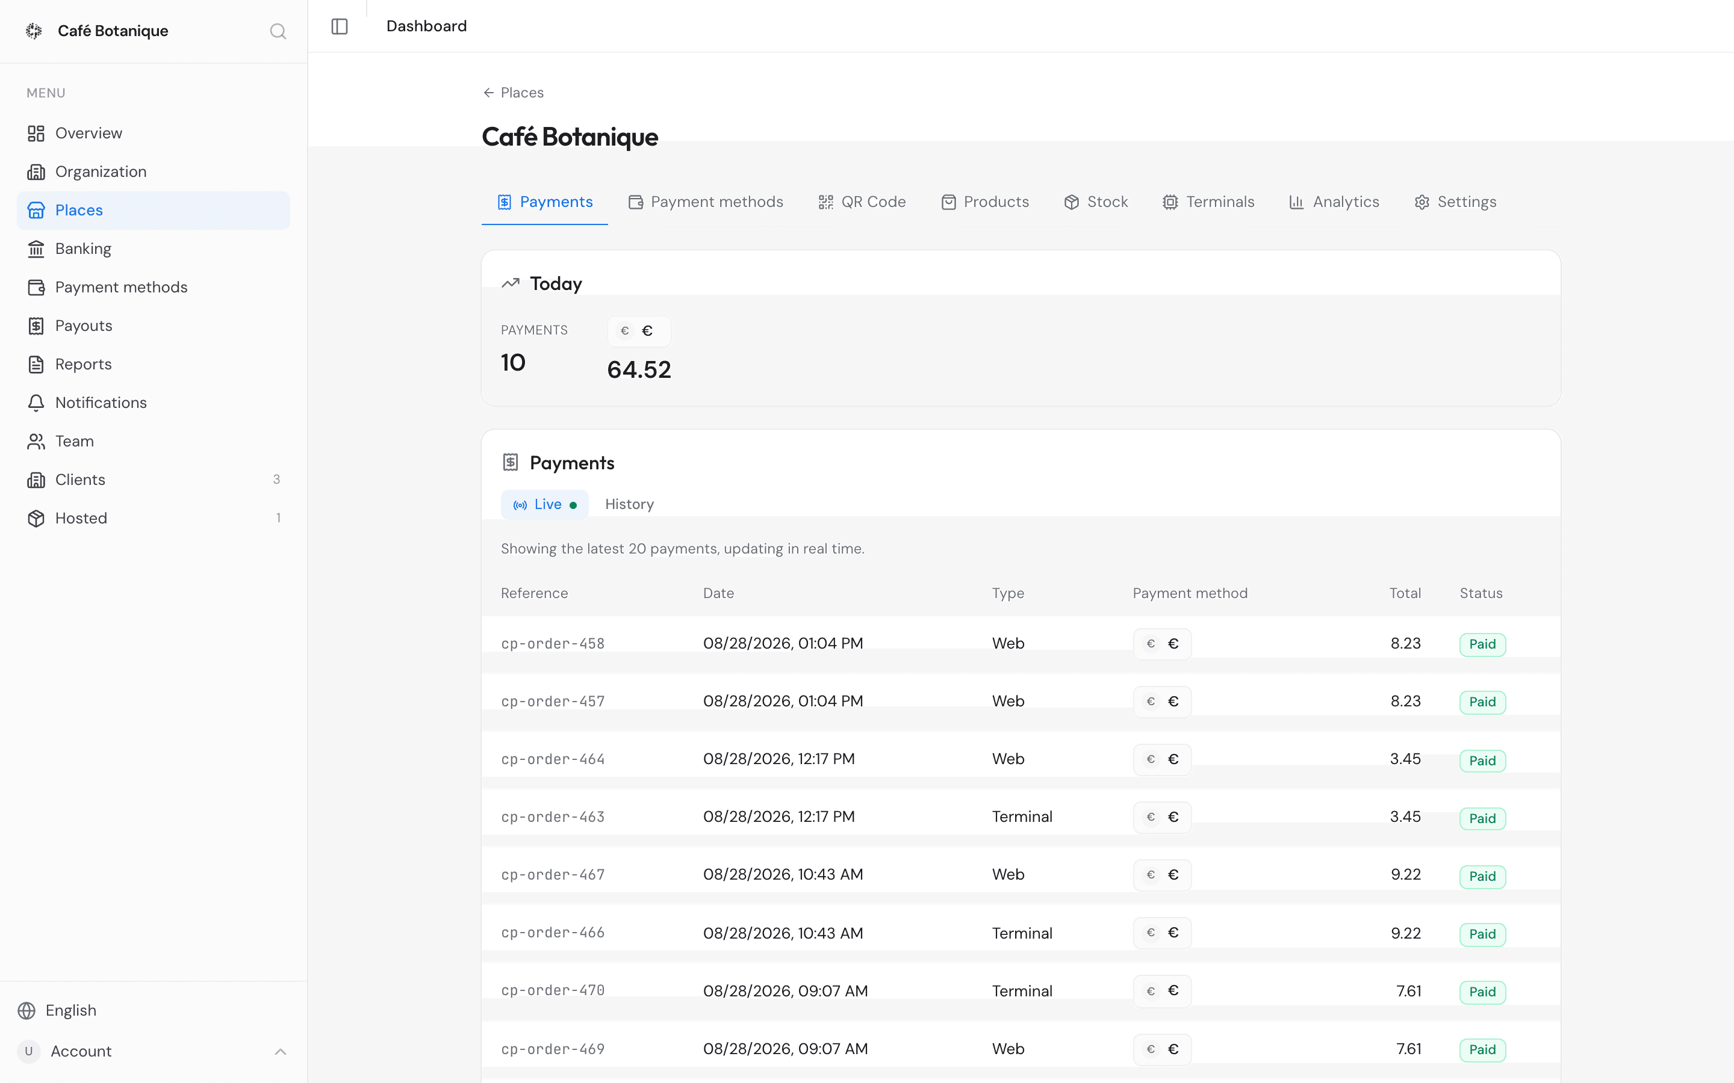Click the Clients building icon

[x=36, y=480]
